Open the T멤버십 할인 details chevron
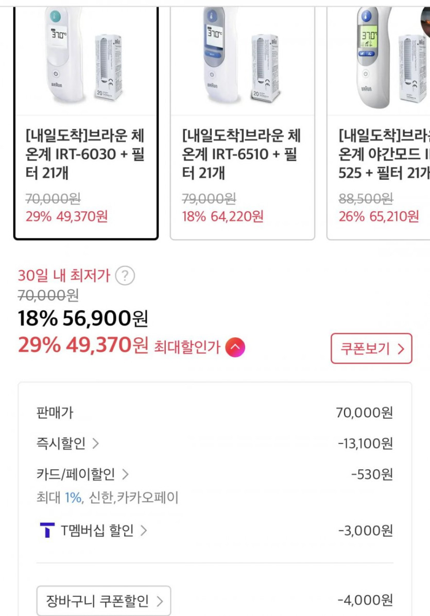The image size is (430, 616). [x=143, y=530]
